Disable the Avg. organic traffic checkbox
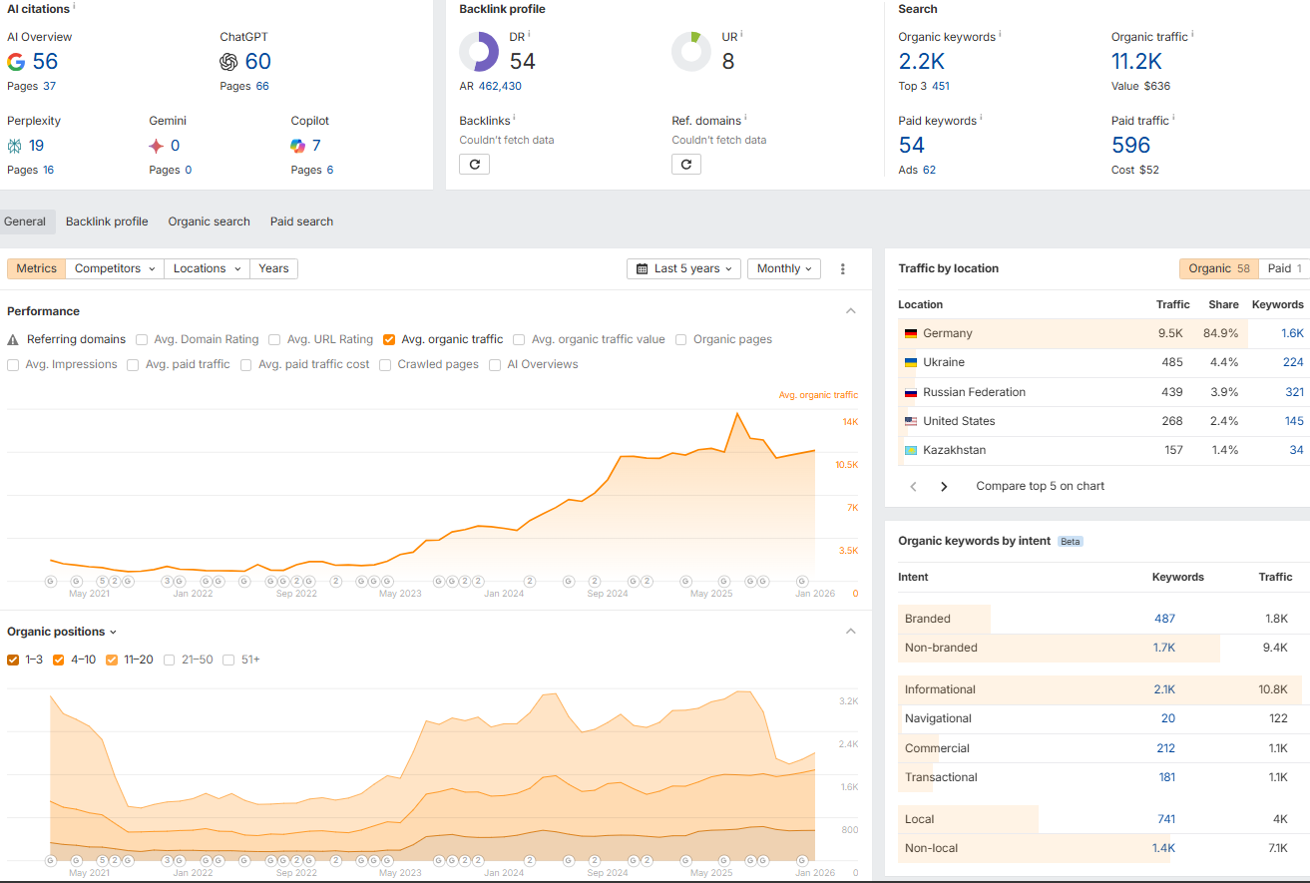 coord(389,340)
